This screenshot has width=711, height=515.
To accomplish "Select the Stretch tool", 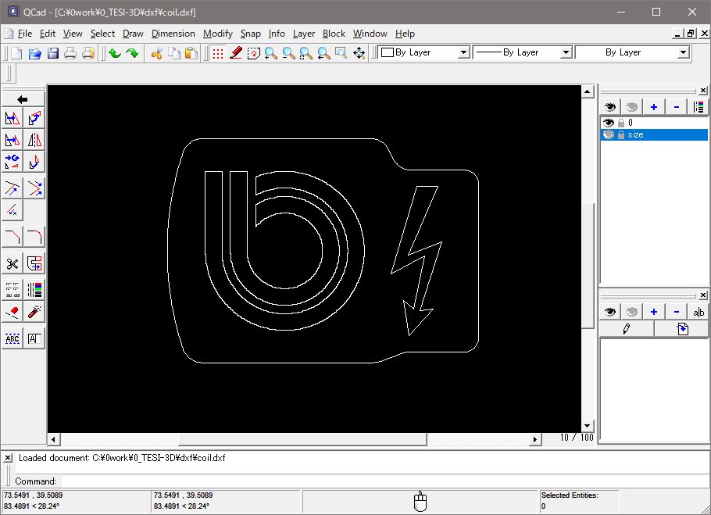I will pyautogui.click(x=34, y=263).
